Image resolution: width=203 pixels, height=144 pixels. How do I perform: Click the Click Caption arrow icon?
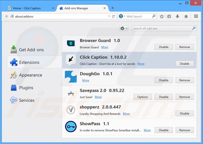pos(71,60)
